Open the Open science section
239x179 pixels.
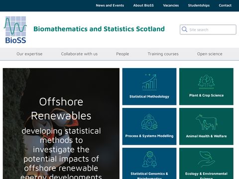pos(210,54)
